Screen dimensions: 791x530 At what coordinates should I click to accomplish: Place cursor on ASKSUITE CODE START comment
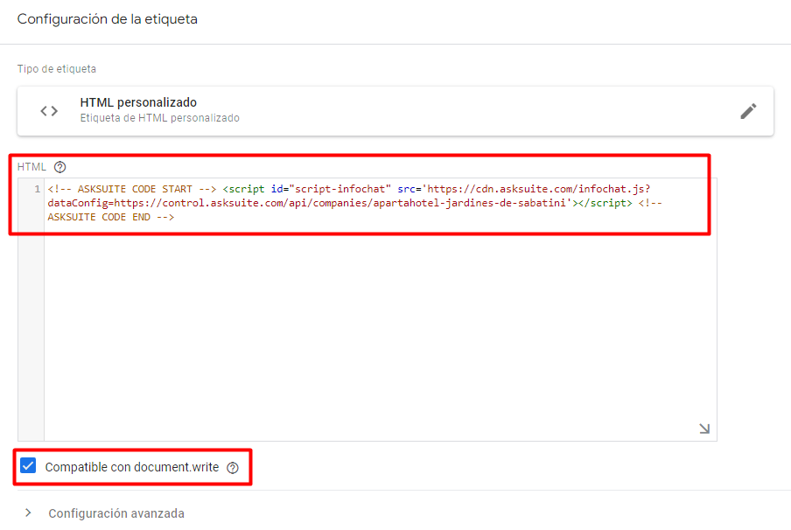click(132, 189)
